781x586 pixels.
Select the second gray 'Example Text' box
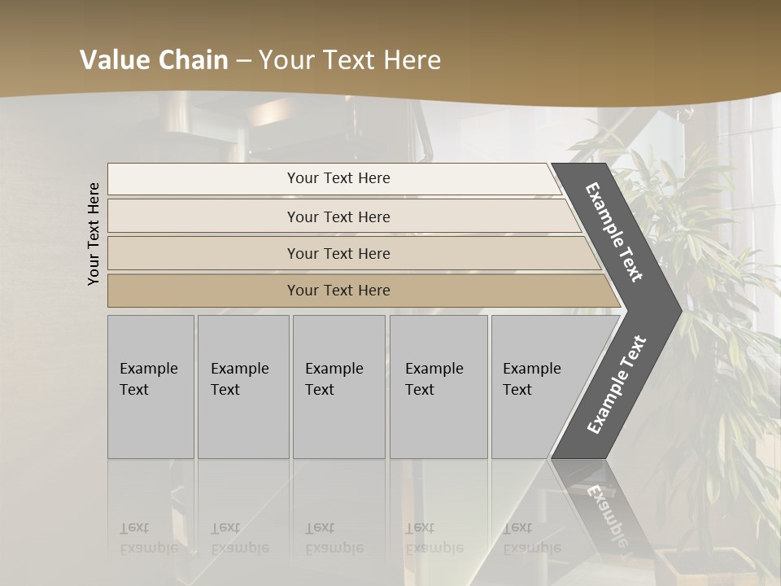[243, 387]
